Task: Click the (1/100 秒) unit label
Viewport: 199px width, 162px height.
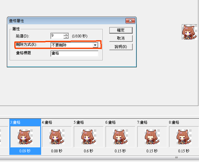Action: click(x=80, y=36)
